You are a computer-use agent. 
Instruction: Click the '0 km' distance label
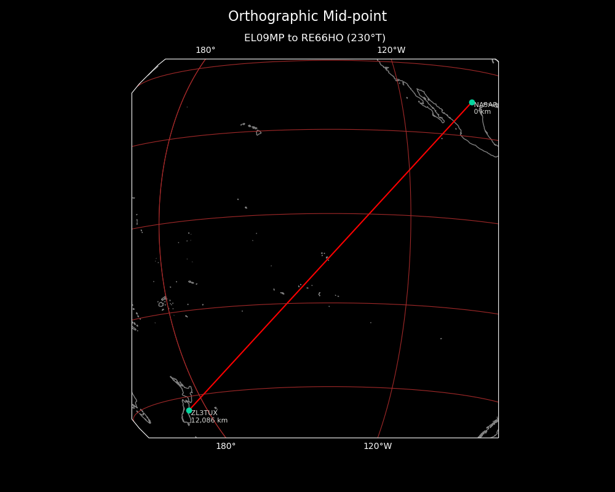pyautogui.click(x=482, y=112)
